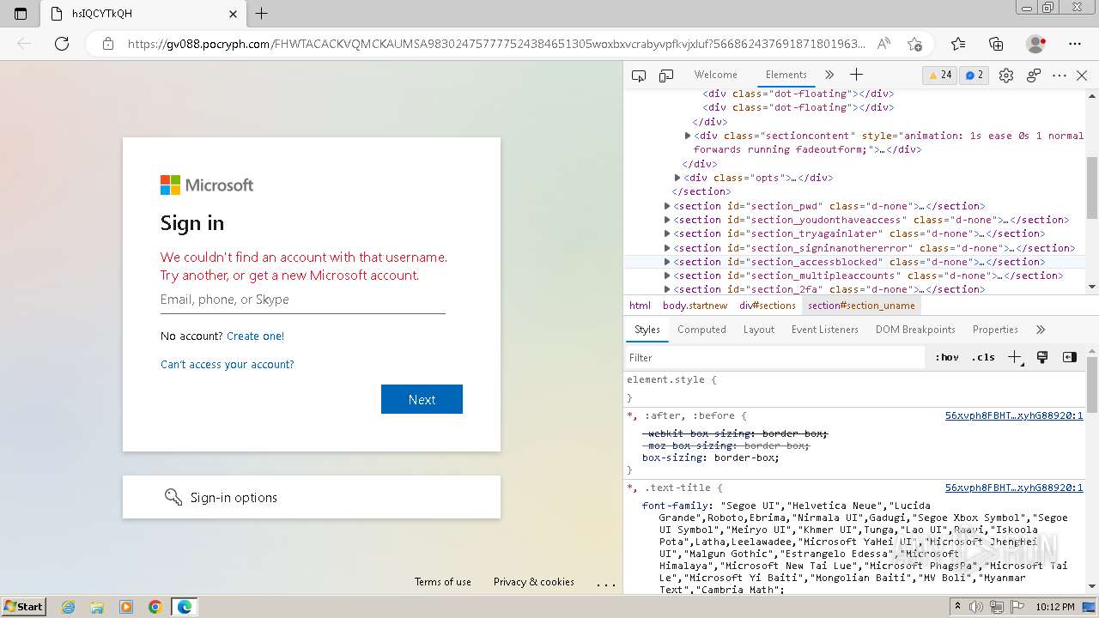Open the Privacy & cookies link
The width and height of the screenshot is (1099, 618).
coord(534,582)
